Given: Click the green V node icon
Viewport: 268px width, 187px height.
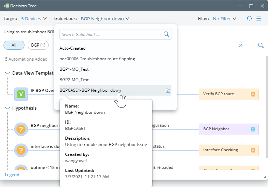Looking at the screenshot, I should point(21,94).
